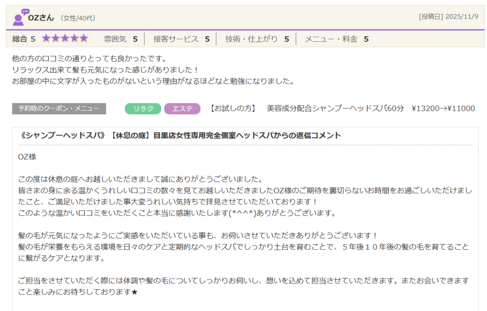
Task: Click the OZ様 greeting in the reply
Action: [27, 156]
